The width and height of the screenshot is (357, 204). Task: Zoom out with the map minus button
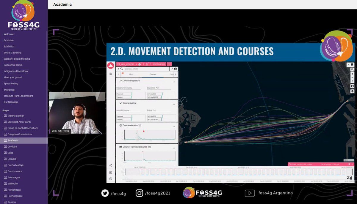[352, 78]
